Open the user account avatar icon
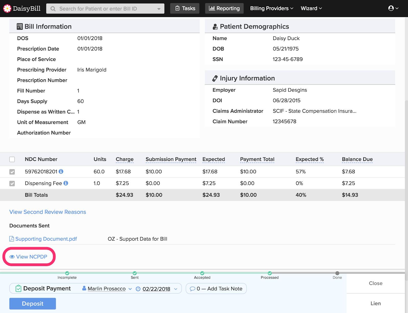The image size is (408, 313). 391,8
